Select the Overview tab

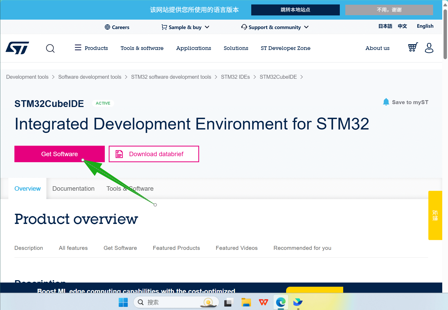point(28,189)
